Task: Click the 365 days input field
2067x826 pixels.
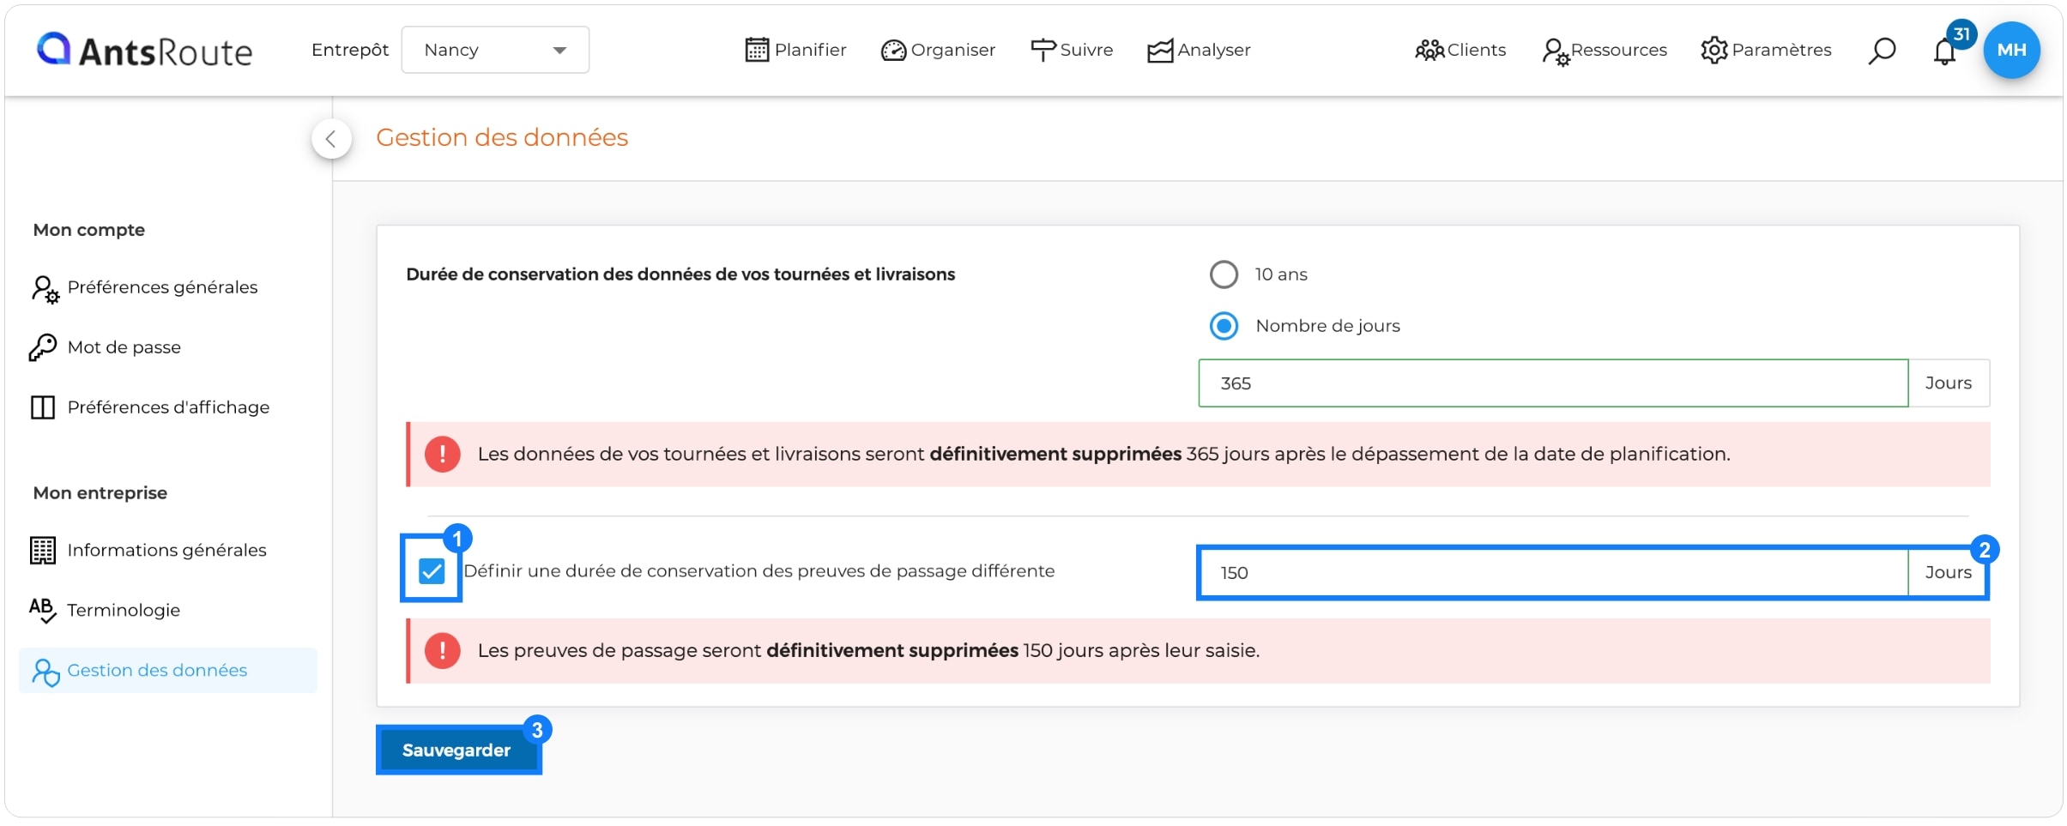Action: pyautogui.click(x=1553, y=383)
